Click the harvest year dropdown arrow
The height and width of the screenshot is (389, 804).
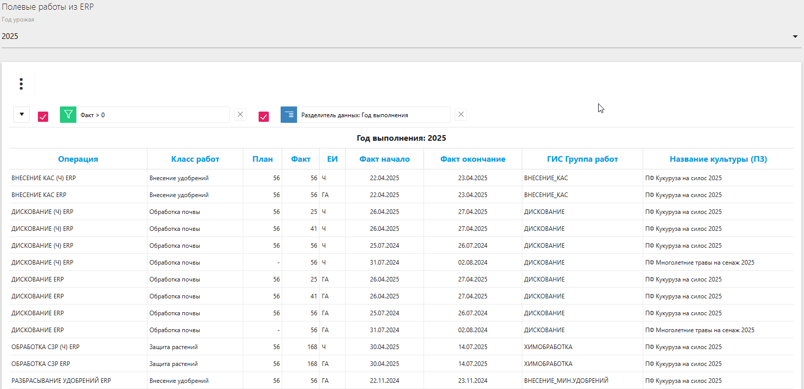pos(795,36)
